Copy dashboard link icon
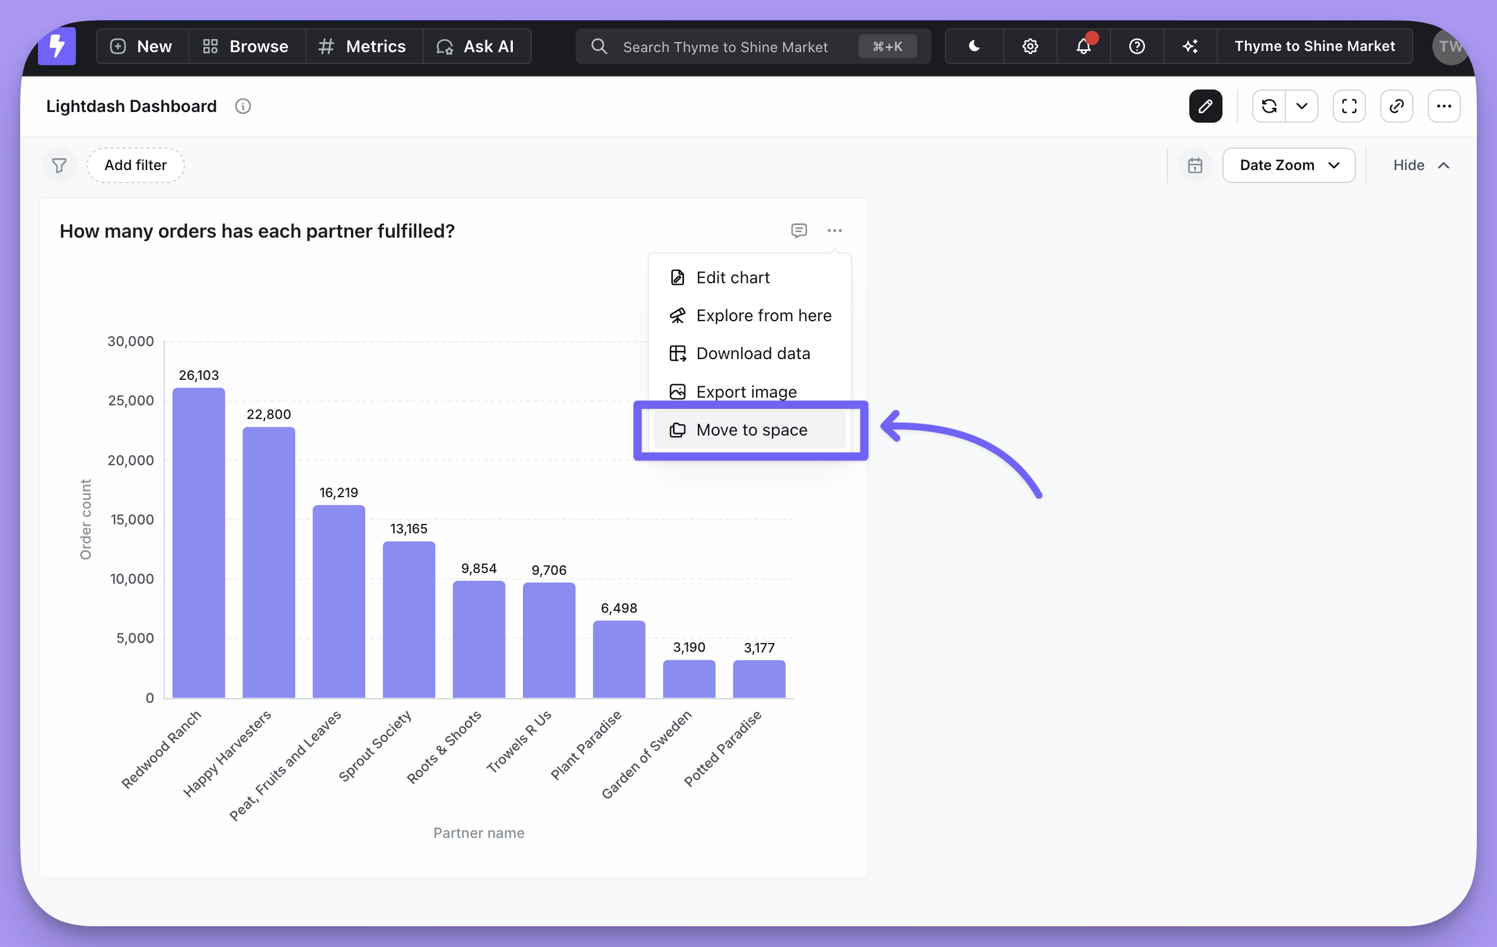This screenshot has width=1497, height=947. [1396, 106]
